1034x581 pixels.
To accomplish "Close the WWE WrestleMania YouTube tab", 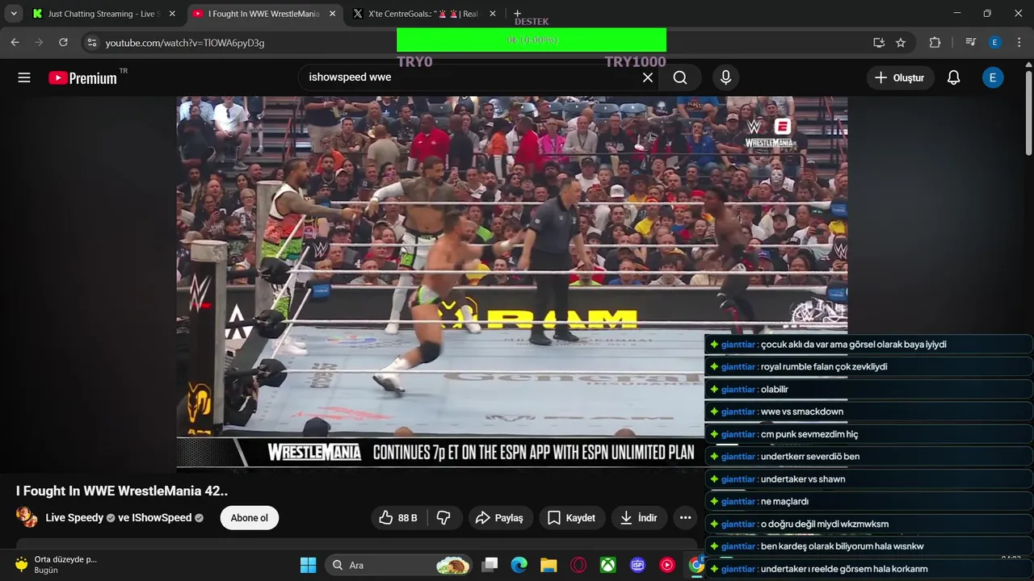I will pos(331,14).
